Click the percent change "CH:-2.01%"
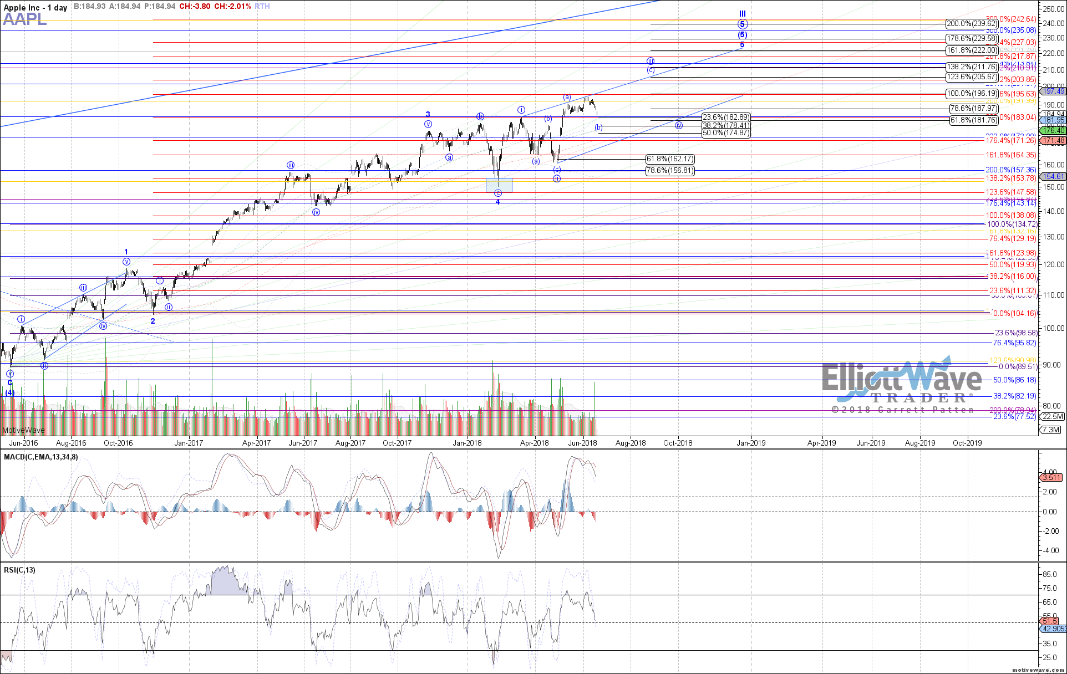 coord(232,6)
